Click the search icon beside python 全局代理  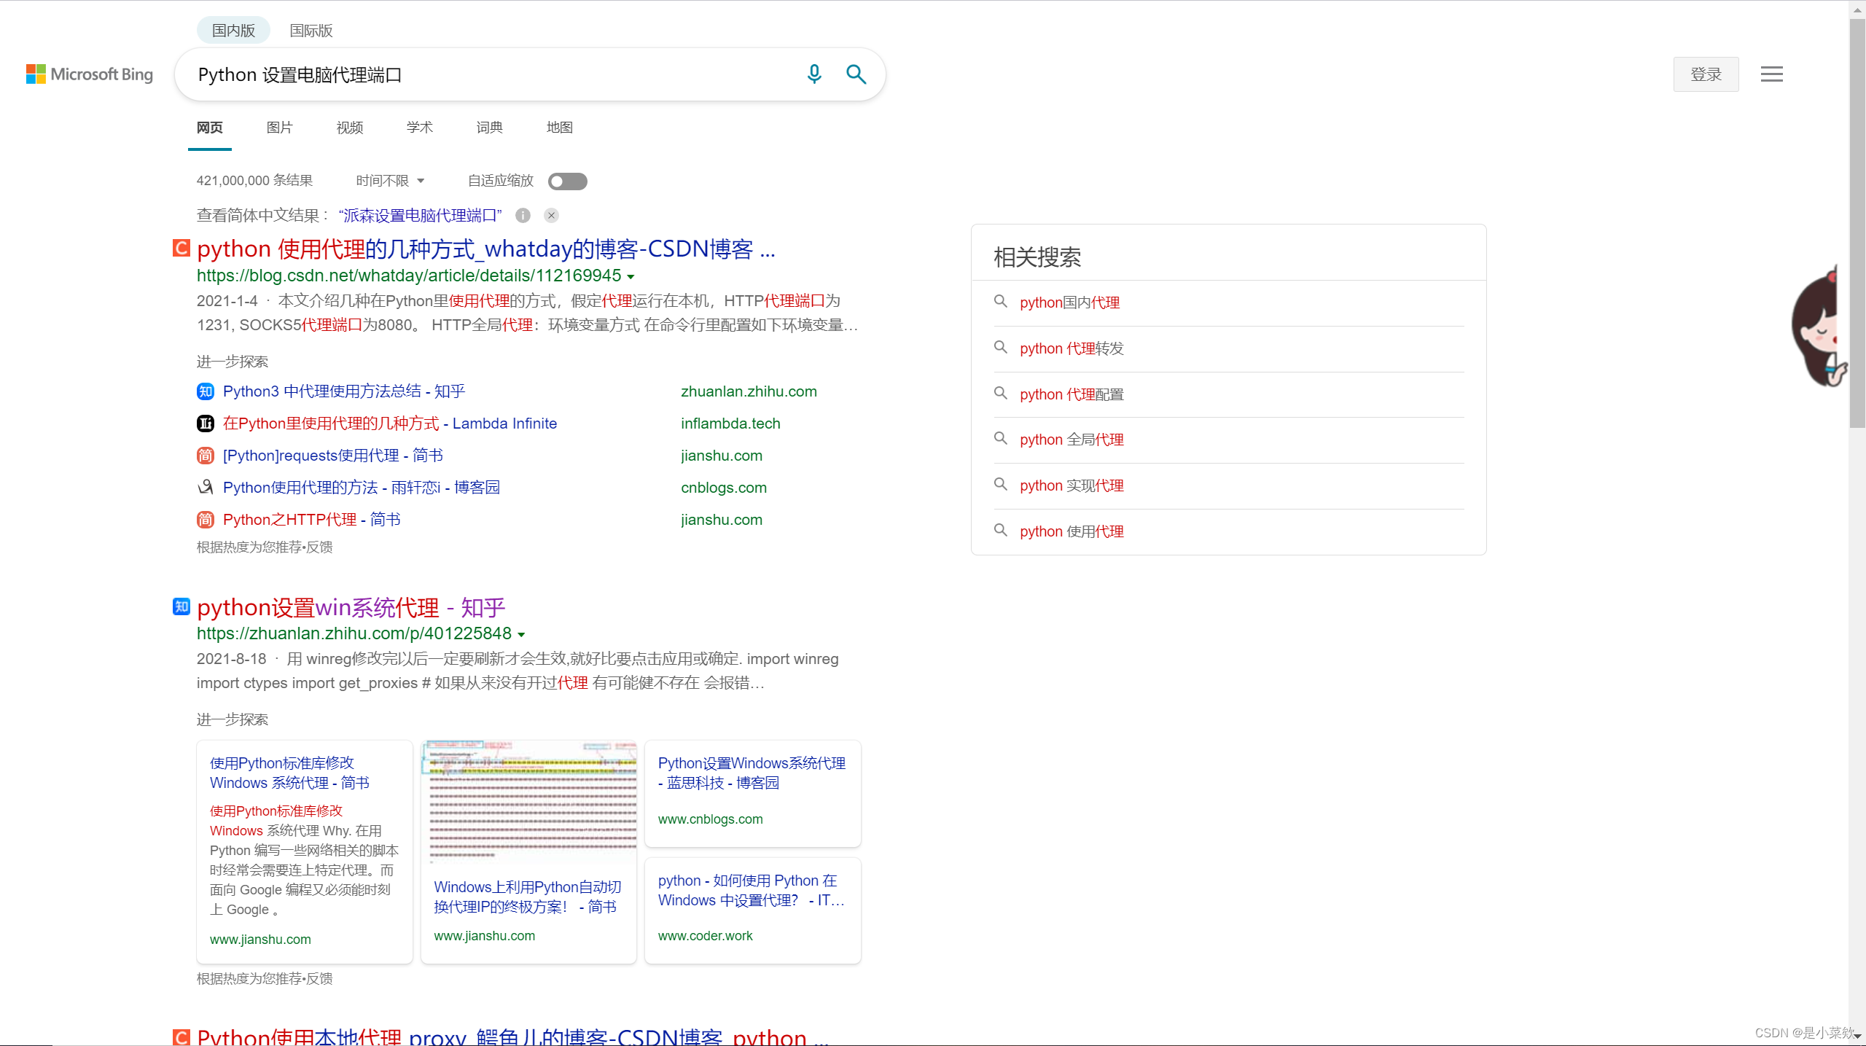coord(1001,438)
